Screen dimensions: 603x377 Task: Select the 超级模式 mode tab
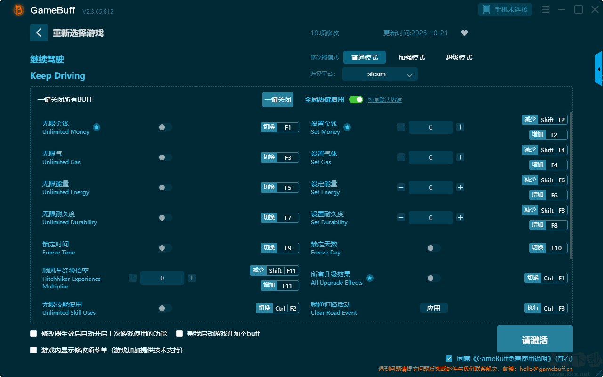[459, 57]
